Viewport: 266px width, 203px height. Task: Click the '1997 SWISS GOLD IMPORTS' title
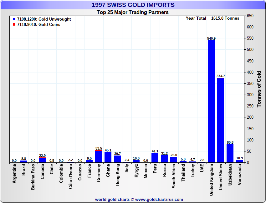(133, 5)
